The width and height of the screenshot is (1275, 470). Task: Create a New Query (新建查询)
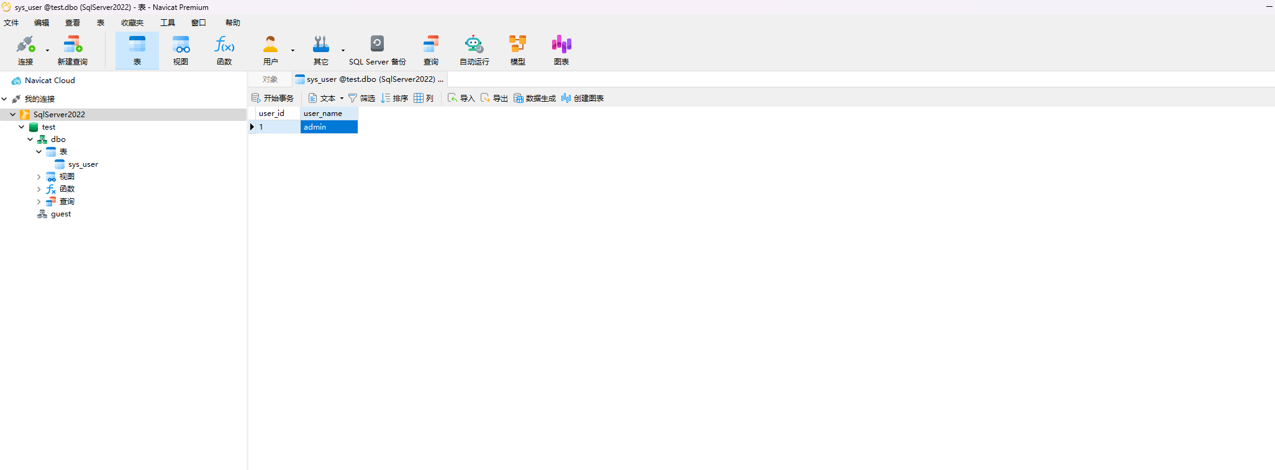pyautogui.click(x=73, y=50)
